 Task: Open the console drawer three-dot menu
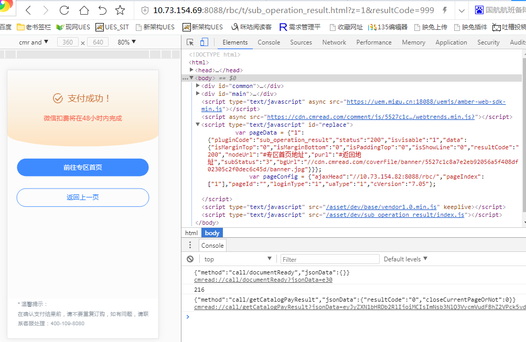190,245
